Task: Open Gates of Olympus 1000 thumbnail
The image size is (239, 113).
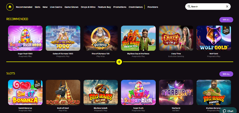Action: click(x=63, y=38)
